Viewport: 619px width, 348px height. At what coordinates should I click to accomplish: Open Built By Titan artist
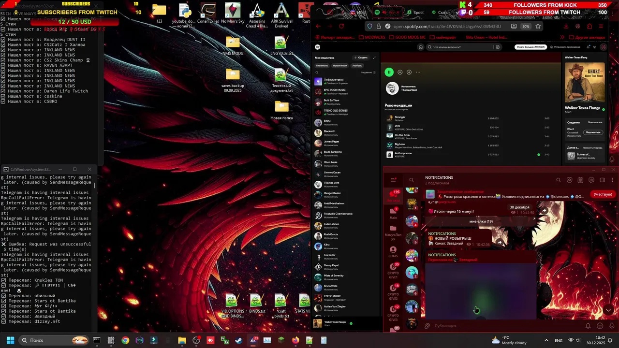[x=344, y=101]
